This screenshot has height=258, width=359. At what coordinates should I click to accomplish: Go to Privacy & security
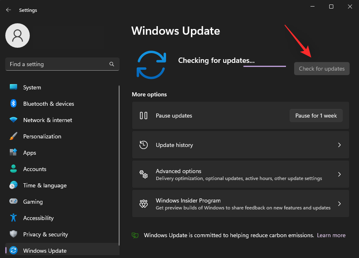point(62,234)
